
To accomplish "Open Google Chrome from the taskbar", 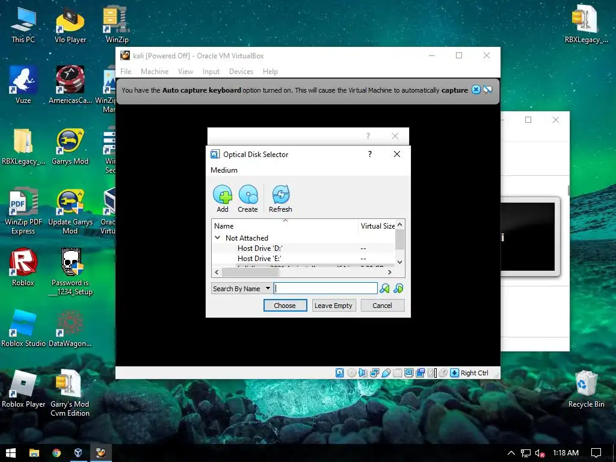I will click(x=57, y=453).
